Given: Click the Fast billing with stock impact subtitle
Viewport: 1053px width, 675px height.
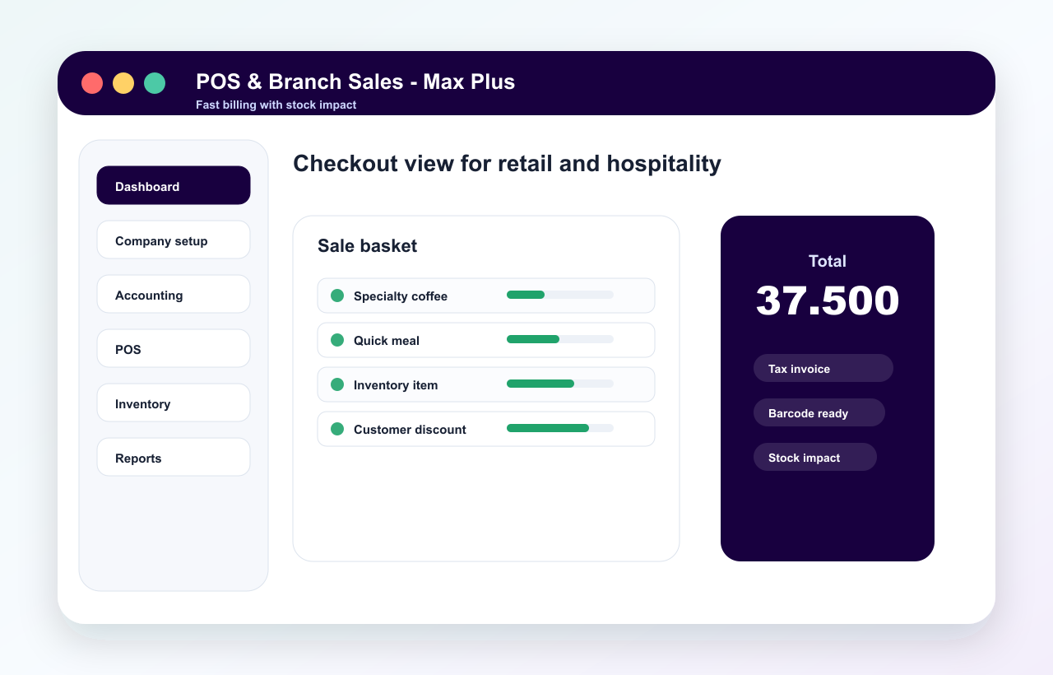Looking at the screenshot, I should [x=276, y=105].
